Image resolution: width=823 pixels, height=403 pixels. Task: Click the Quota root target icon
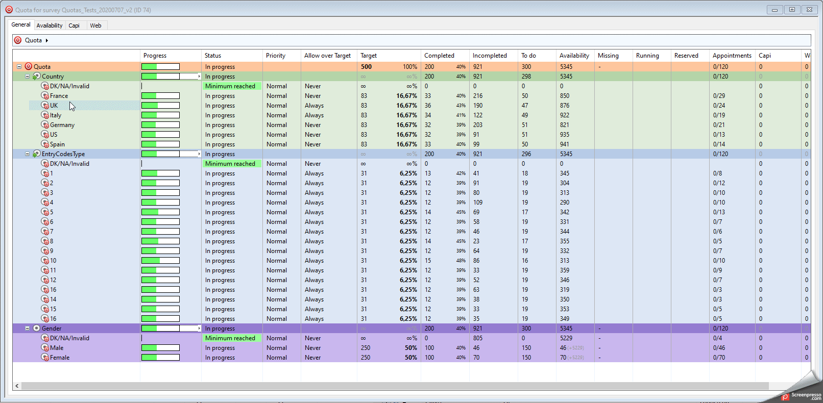pos(29,66)
